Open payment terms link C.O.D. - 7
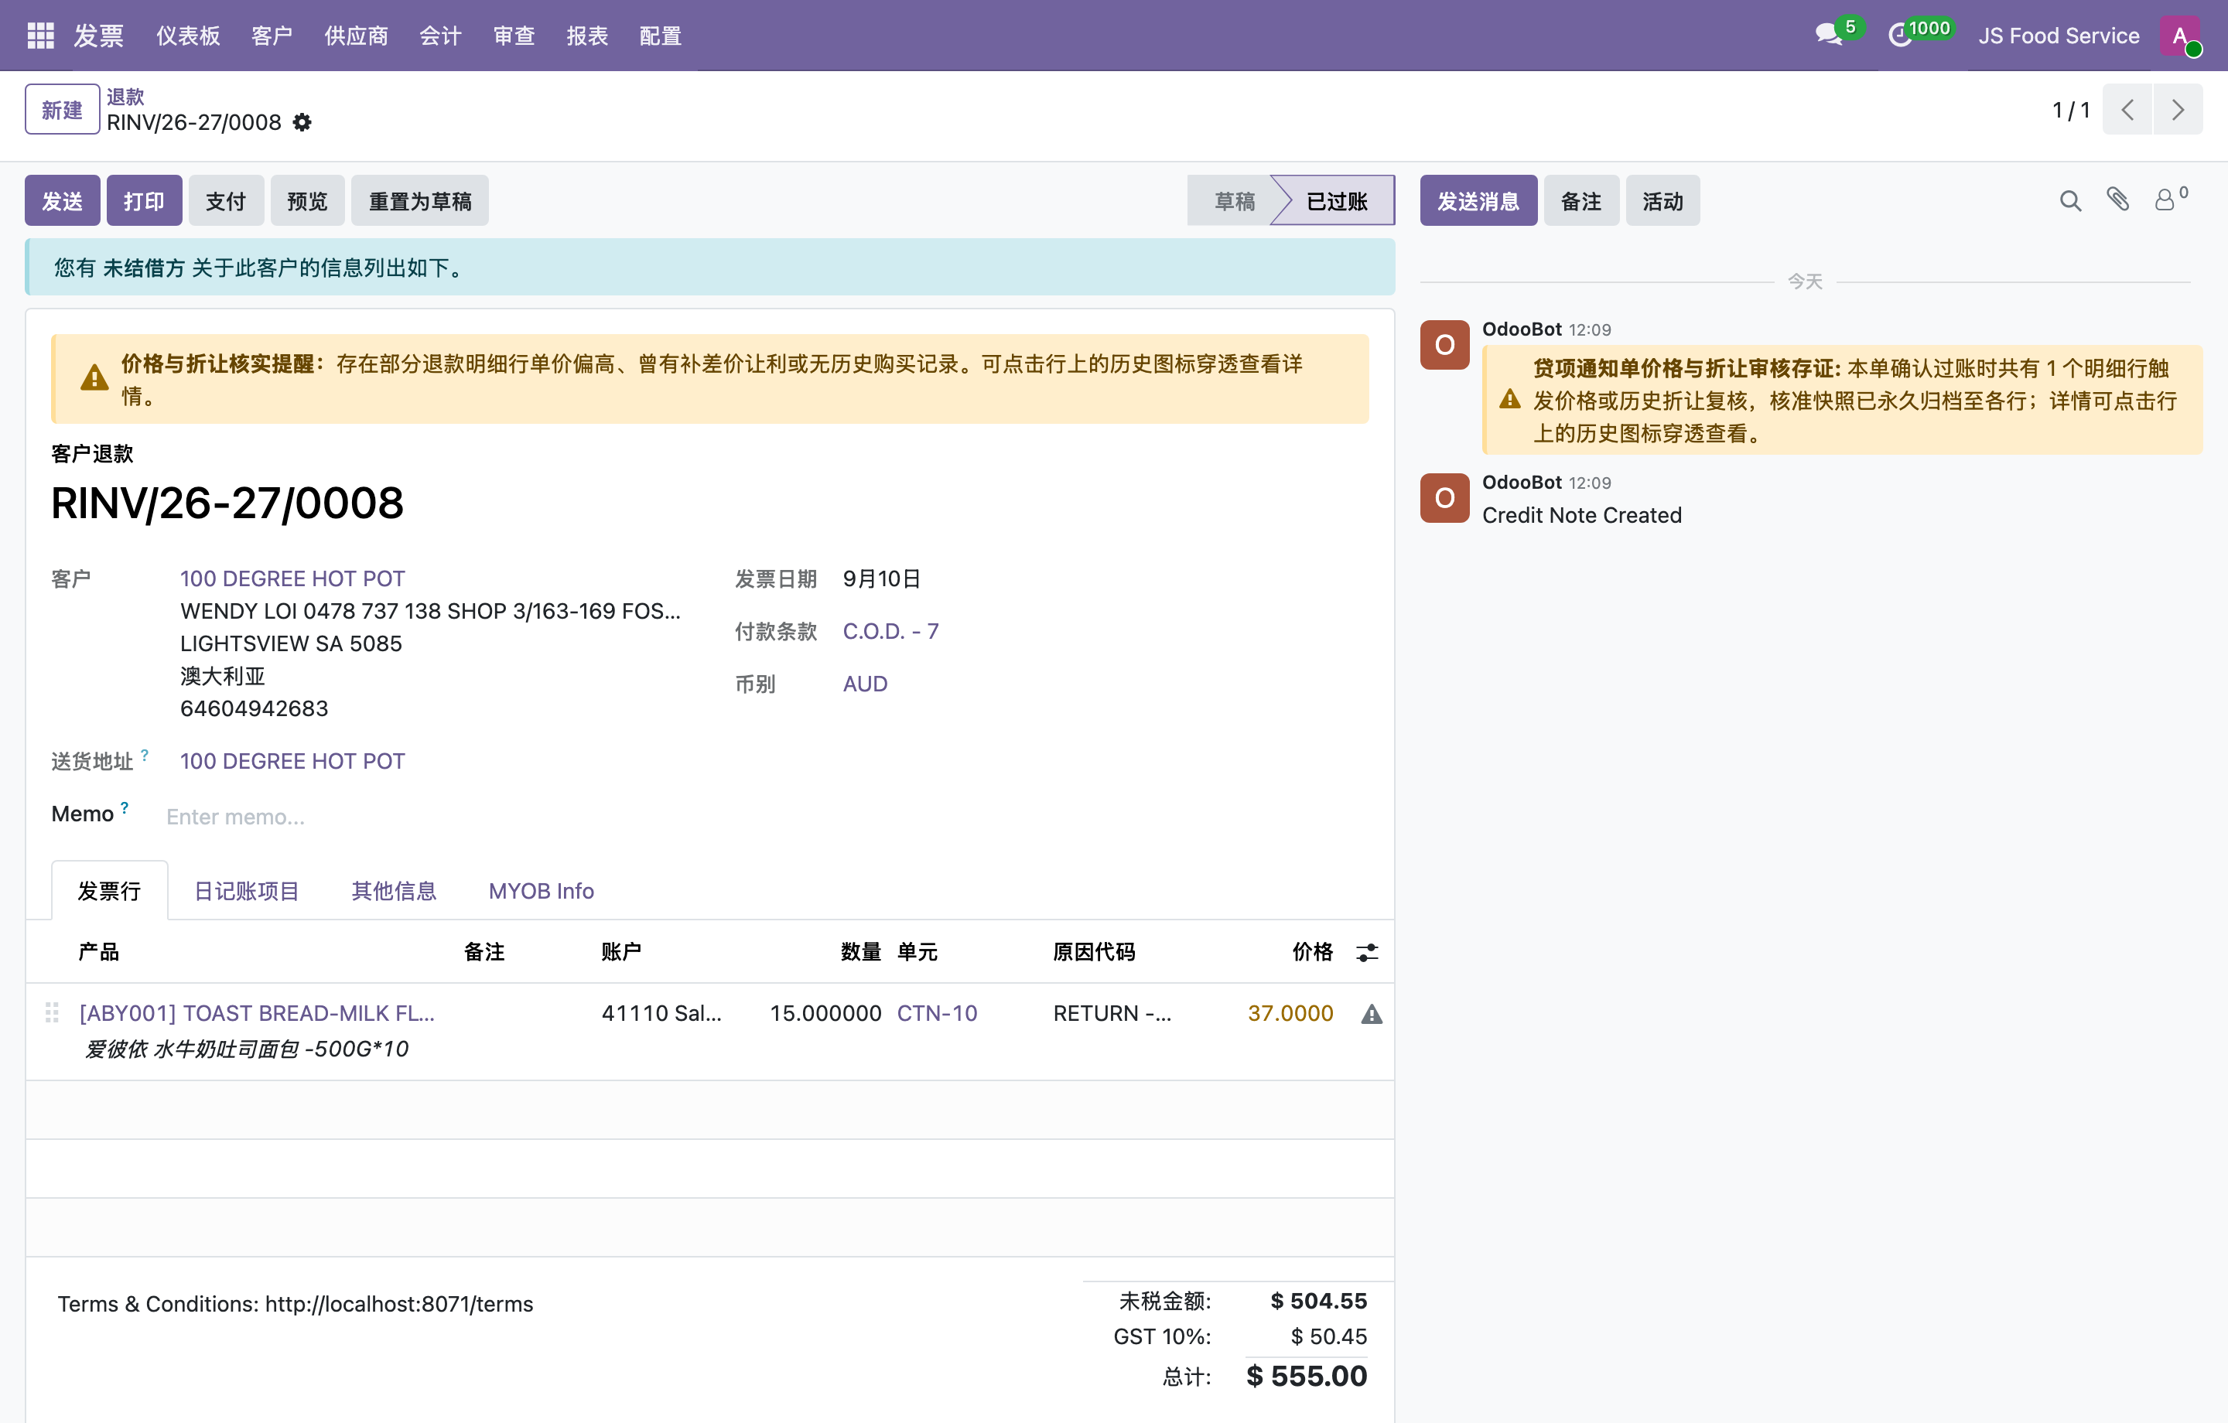Screen dimensions: 2228x1423 click(891, 631)
